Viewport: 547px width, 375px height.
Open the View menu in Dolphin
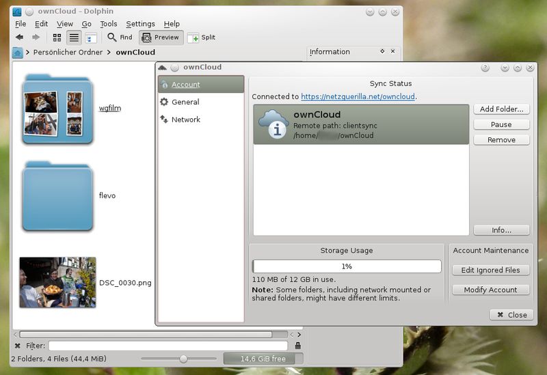pyautogui.click(x=65, y=24)
